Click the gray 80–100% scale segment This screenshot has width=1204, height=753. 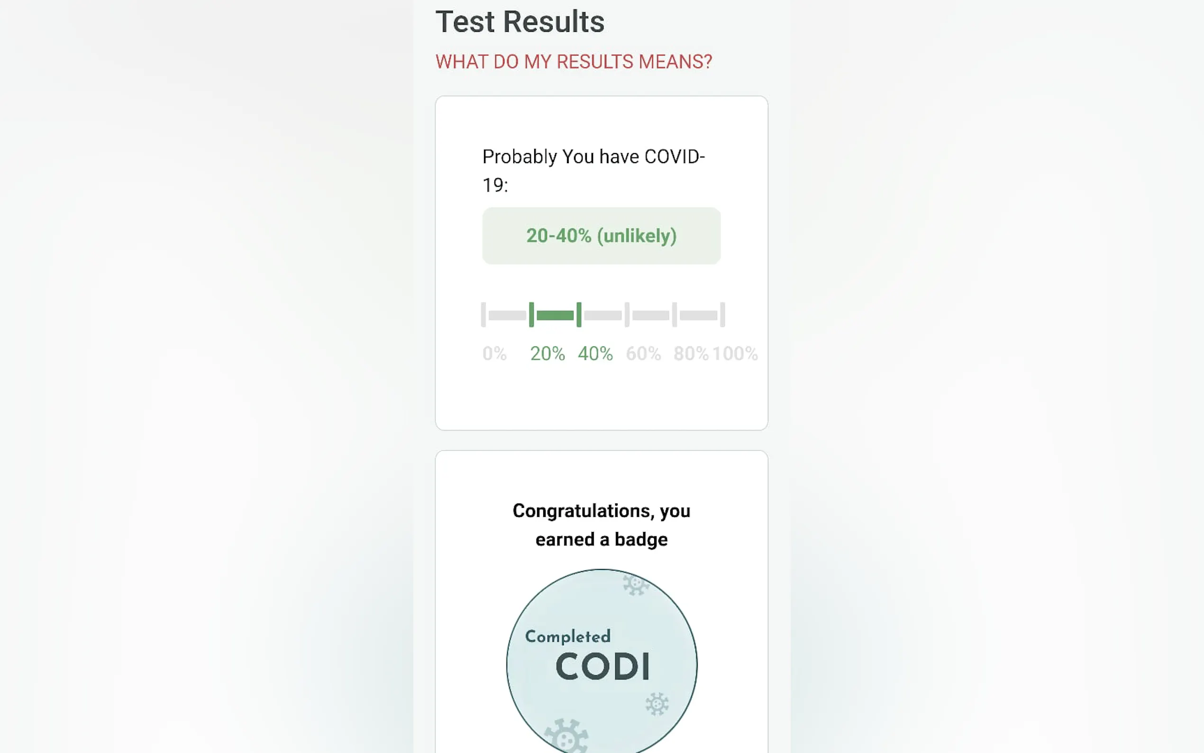[x=698, y=315]
